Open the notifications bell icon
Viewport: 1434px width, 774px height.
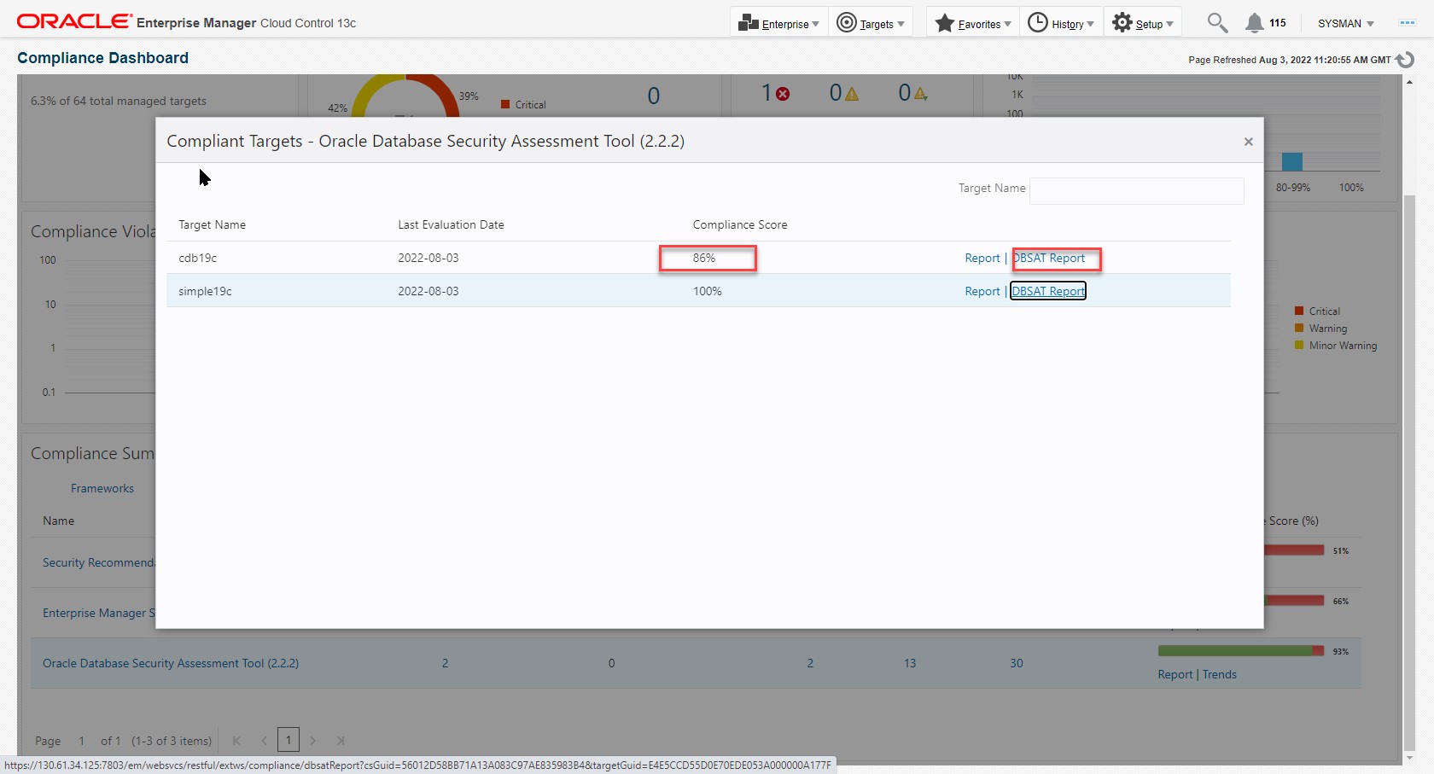[1254, 23]
